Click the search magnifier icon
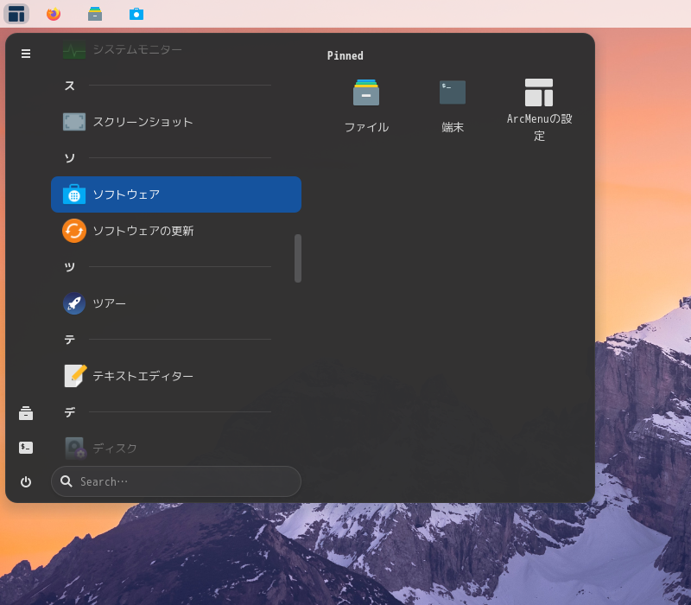Screen dimensions: 691x605 pos(67,481)
